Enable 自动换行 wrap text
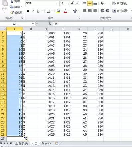This screenshot has height=147, width=132. [120, 3]
